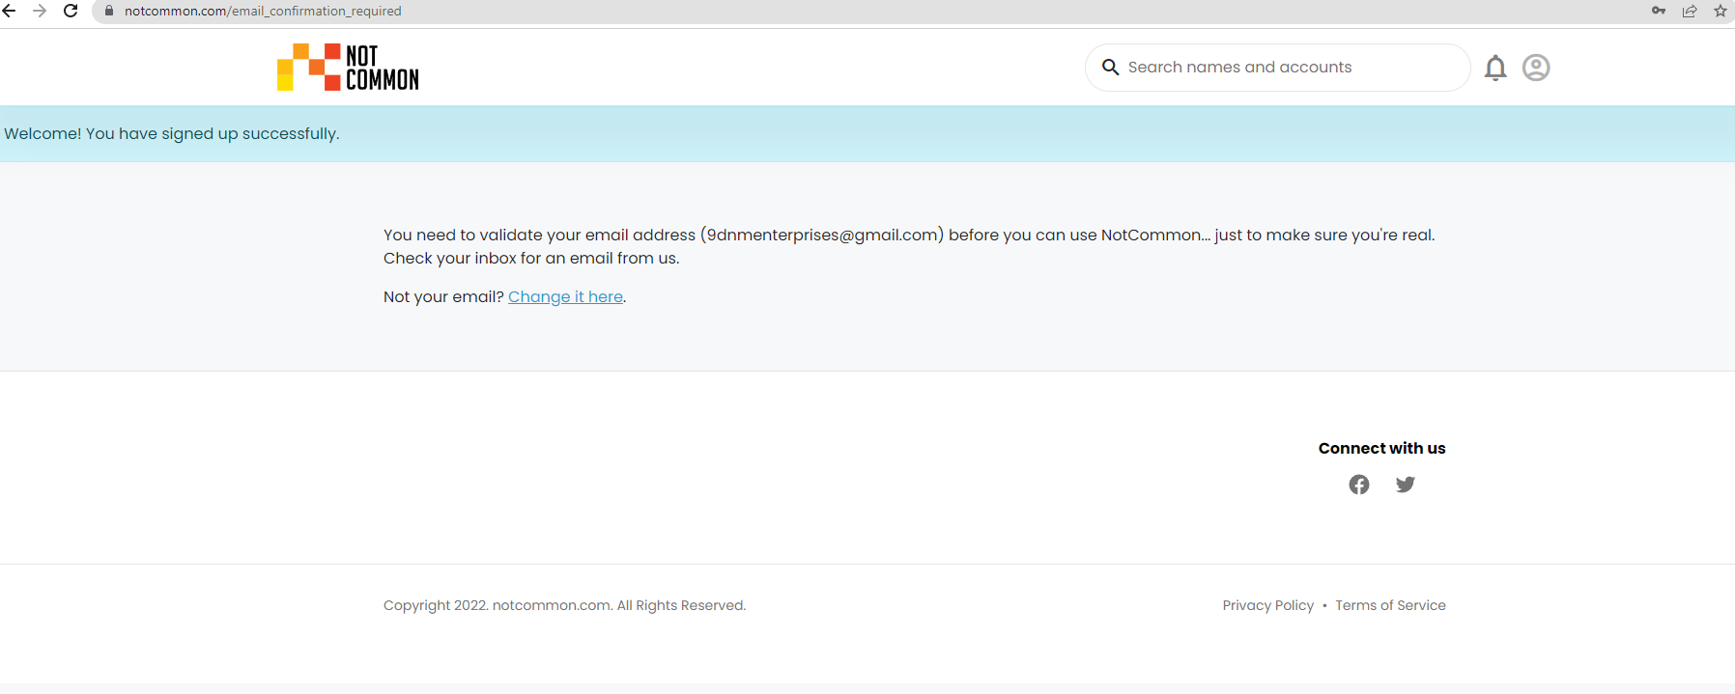Visit the Facebook page icon

point(1359,485)
